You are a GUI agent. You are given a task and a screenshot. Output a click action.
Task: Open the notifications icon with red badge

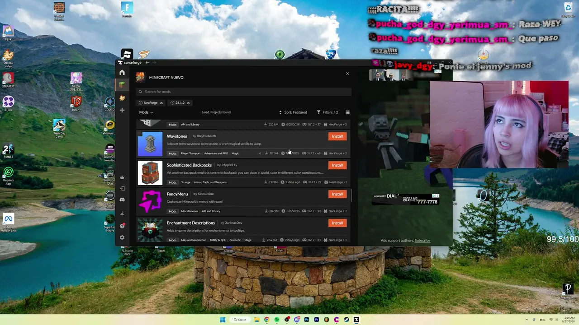(x=122, y=226)
